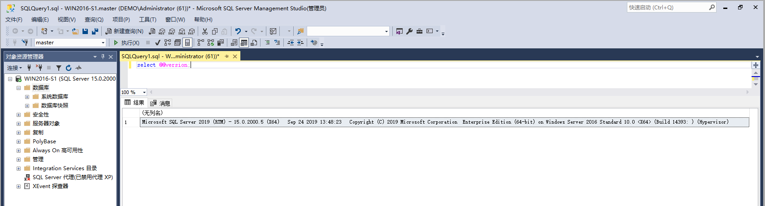The height and width of the screenshot is (206, 765).
Task: Open the find combo box dropdown
Action: (386, 31)
